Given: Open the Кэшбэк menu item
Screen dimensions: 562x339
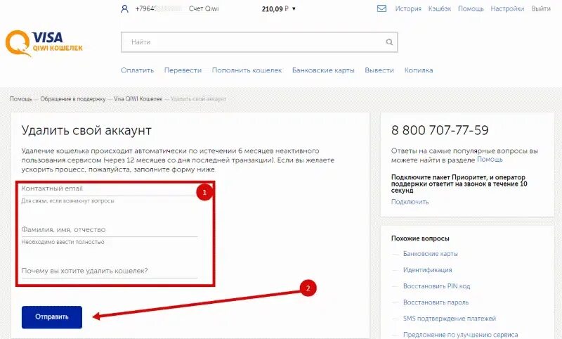Looking at the screenshot, I should point(440,8).
